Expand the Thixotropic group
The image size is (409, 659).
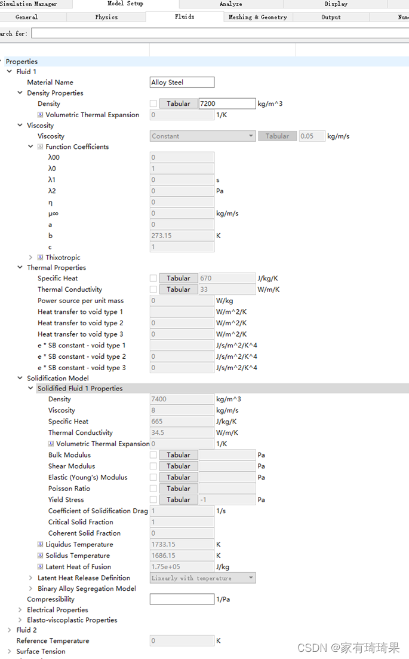click(30, 257)
